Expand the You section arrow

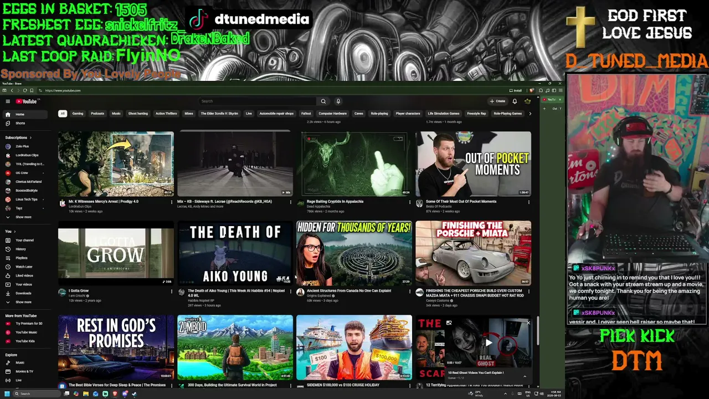pos(14,232)
